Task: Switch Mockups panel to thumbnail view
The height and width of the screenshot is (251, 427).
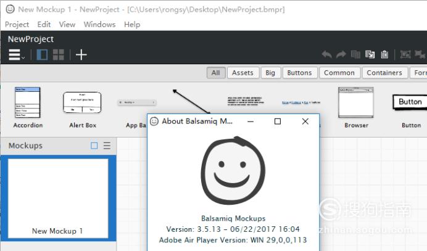Action: 94,146
